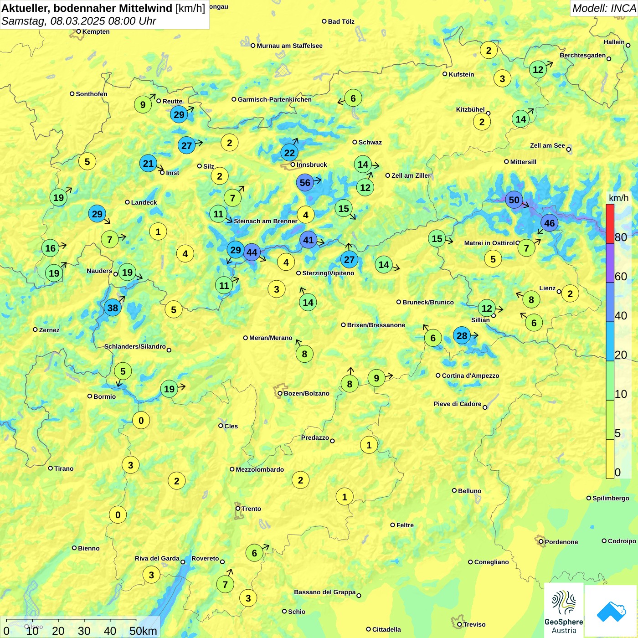Click the Meran/Merano label
638x638 pixels.
tap(271, 338)
